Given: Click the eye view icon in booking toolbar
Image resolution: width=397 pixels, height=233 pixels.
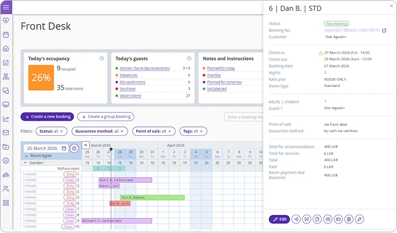Looking at the screenshot, I should pyautogui.click(x=328, y=219).
